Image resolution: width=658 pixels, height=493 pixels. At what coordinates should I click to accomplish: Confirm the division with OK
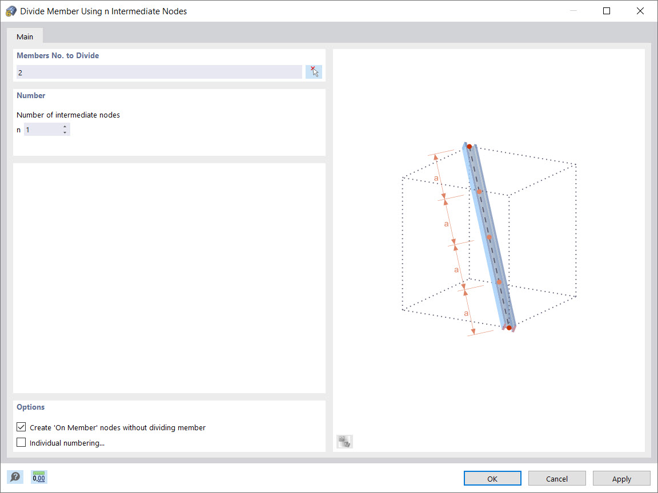pyautogui.click(x=492, y=478)
